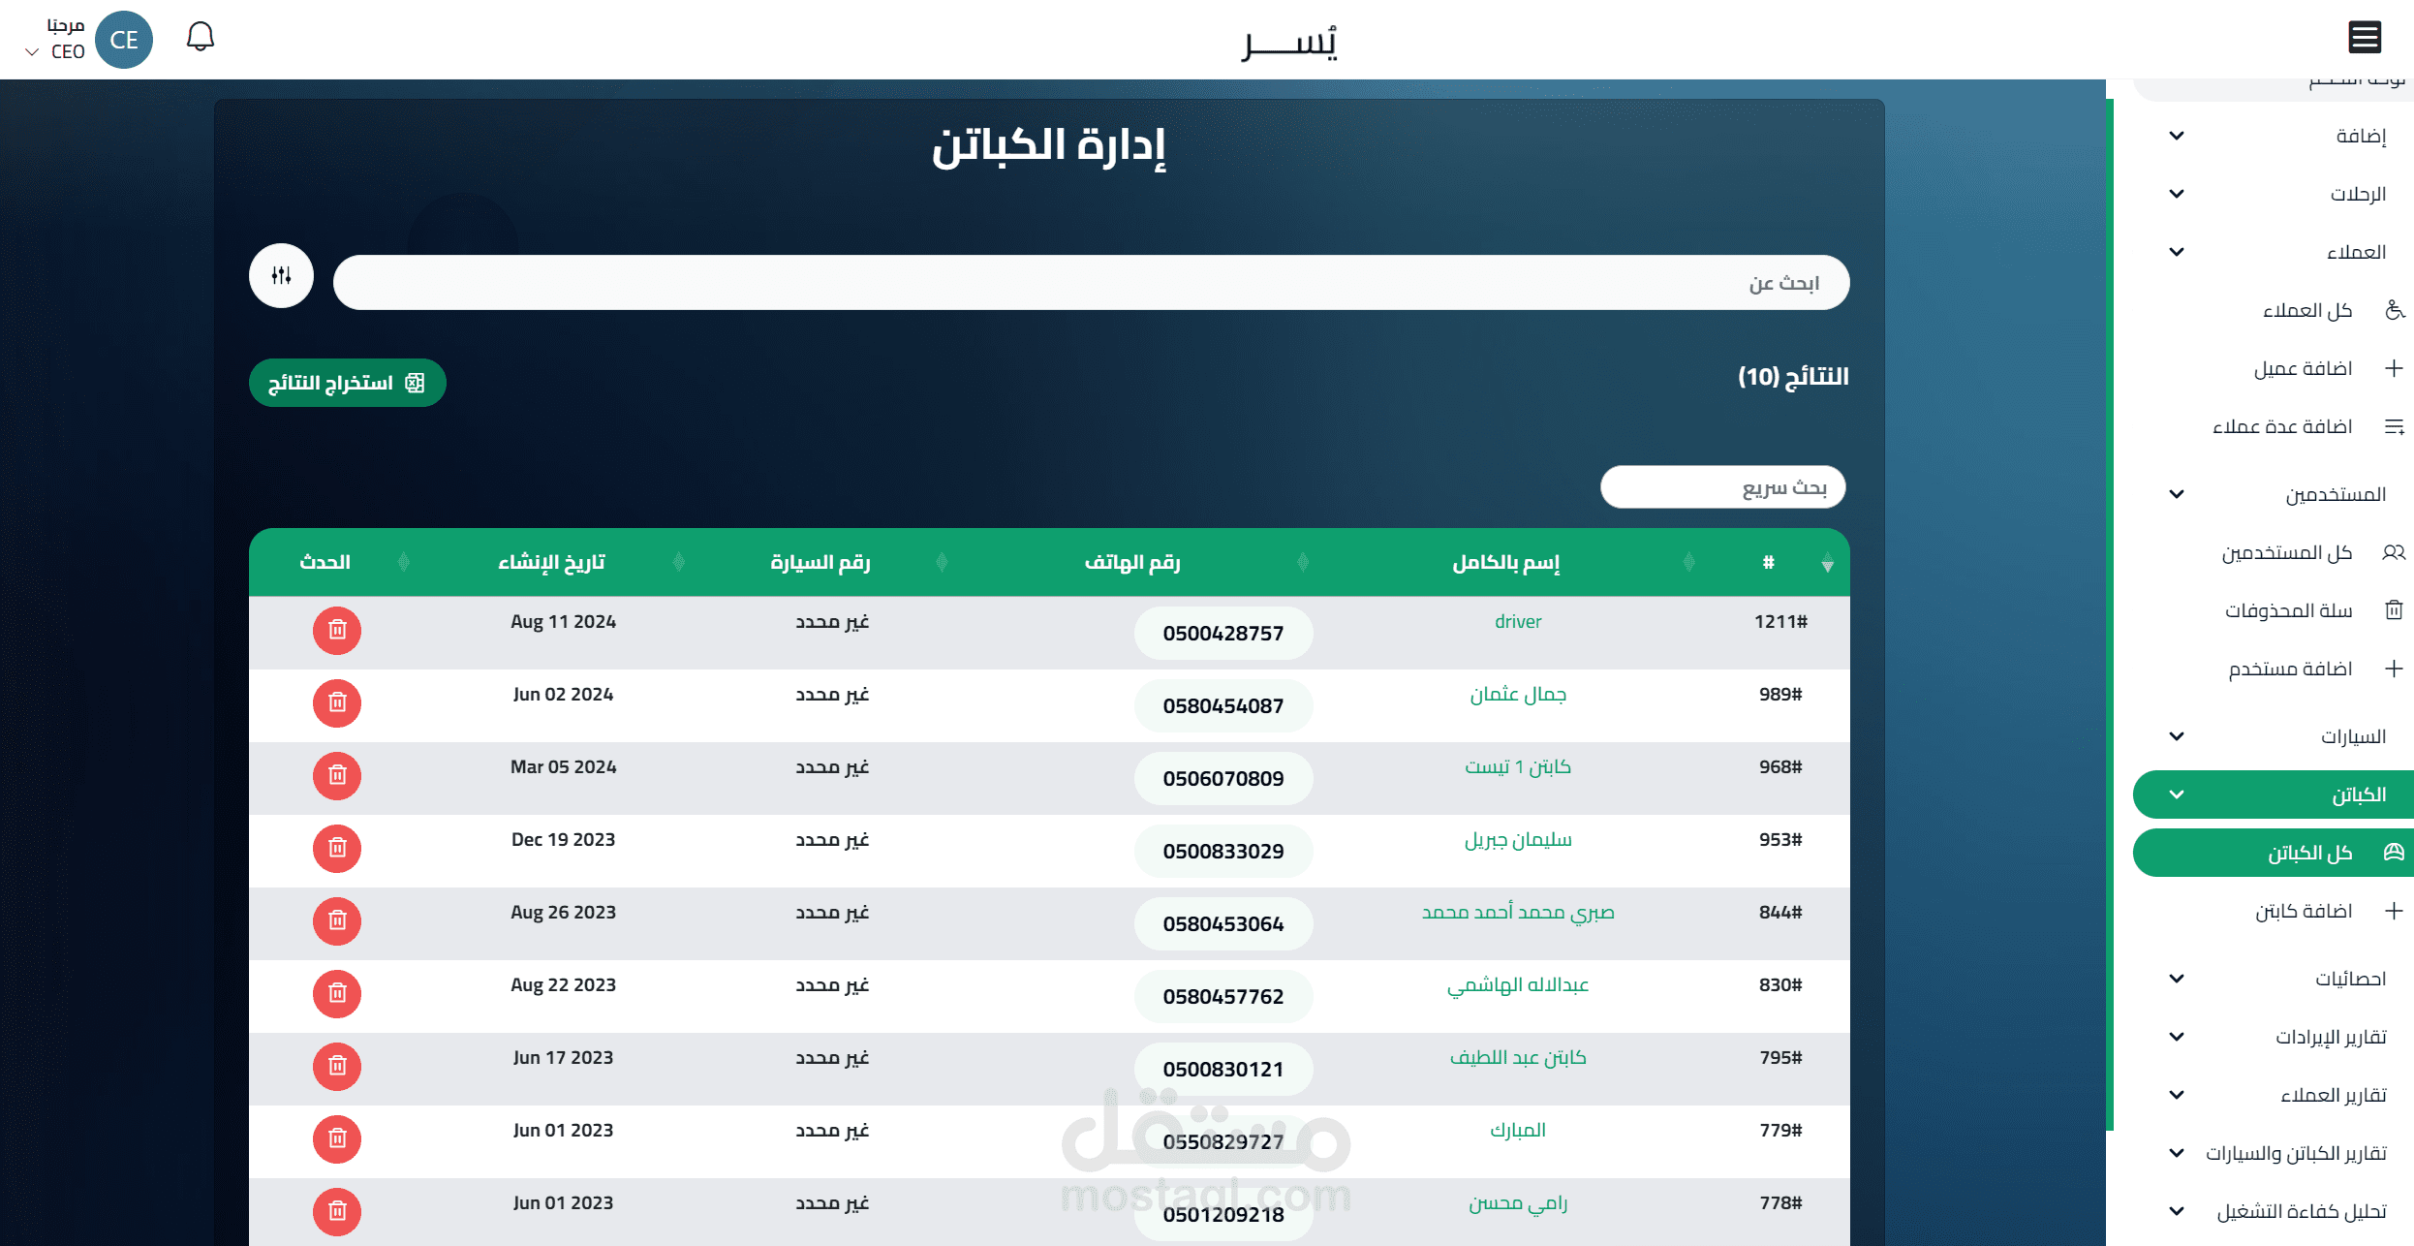Click trash icon for جمال عثمان row

(336, 703)
